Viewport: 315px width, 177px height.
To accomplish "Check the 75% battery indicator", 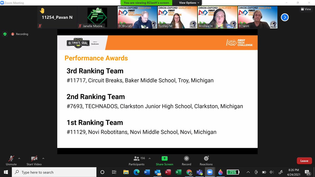I will (x=233, y=172).
